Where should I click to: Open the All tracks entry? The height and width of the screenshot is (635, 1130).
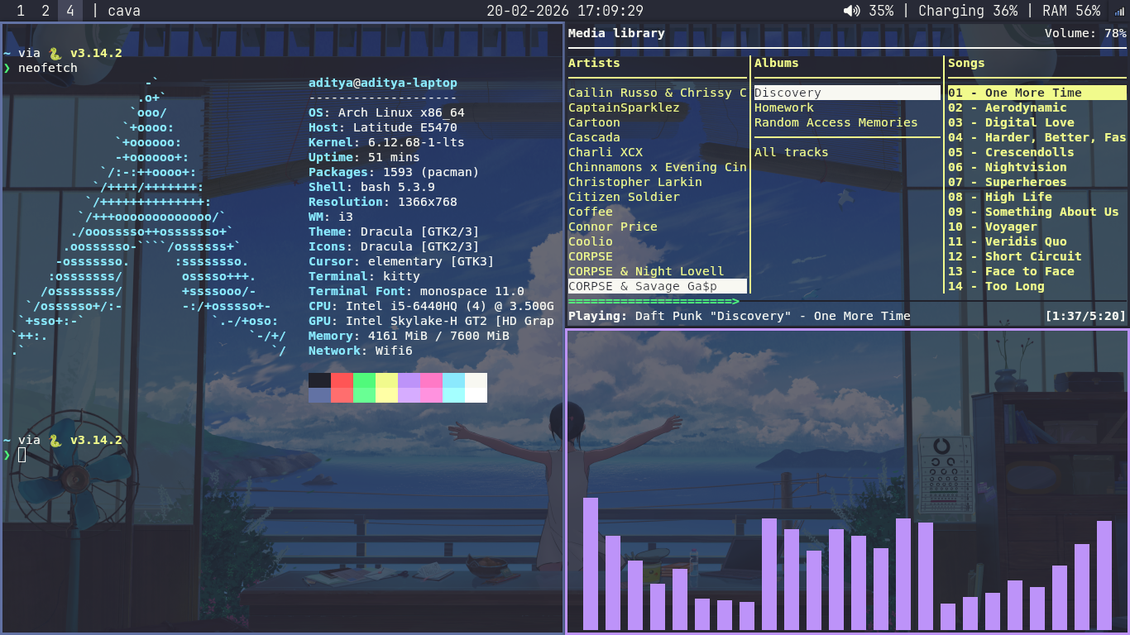(791, 152)
